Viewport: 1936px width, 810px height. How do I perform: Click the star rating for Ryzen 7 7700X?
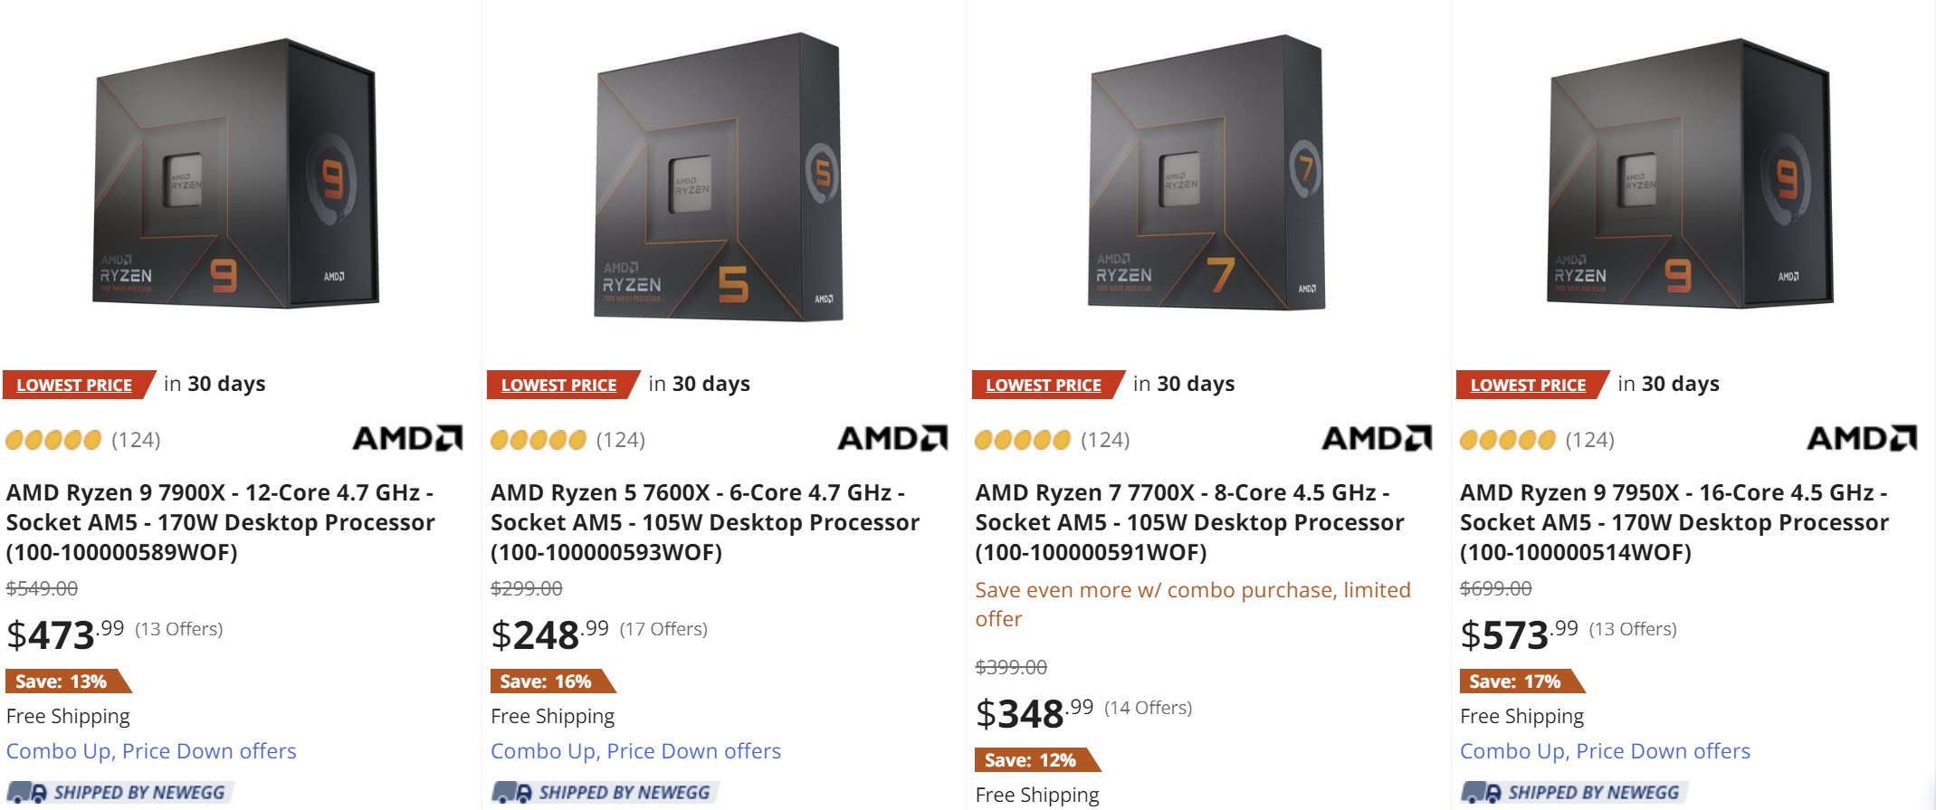coord(1024,441)
